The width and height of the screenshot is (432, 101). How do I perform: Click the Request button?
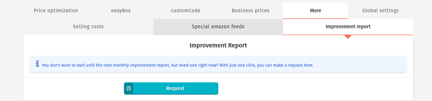point(171,88)
